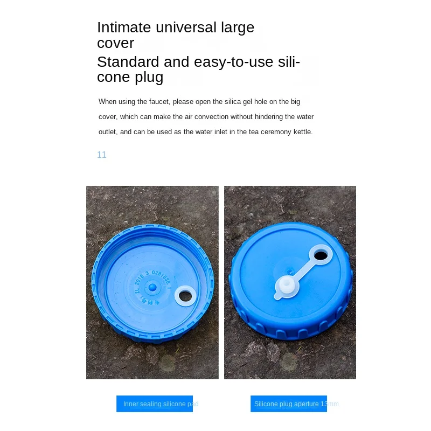Click the 'tea ceremony kettle' text line
Screen dimensions: 431x431
pos(206,132)
